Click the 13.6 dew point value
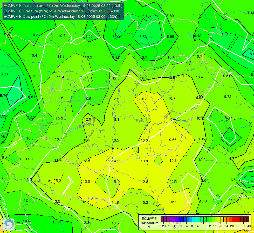254x233 pixels. coord(202,180)
